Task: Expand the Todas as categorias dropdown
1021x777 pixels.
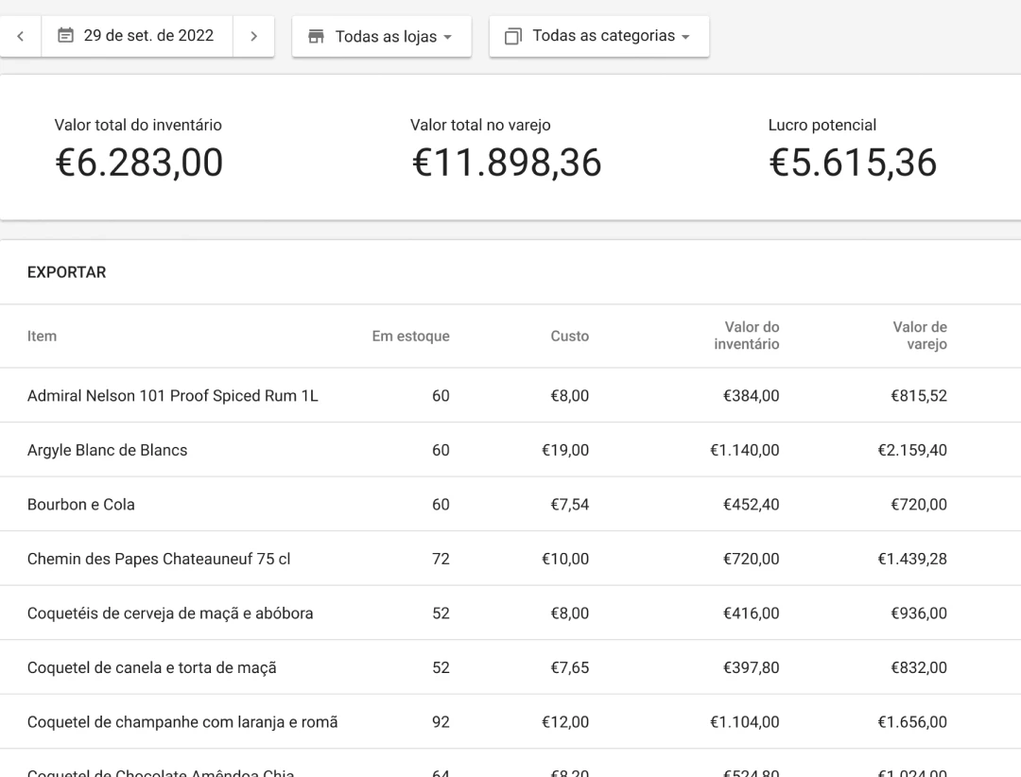Action: [x=599, y=36]
